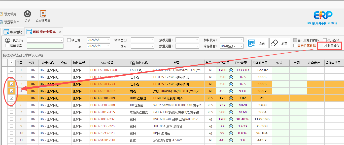The height and width of the screenshot is (145, 344).
Task: Open the 成本调整单 cost adjustment icon
Action: (x=43, y=14)
